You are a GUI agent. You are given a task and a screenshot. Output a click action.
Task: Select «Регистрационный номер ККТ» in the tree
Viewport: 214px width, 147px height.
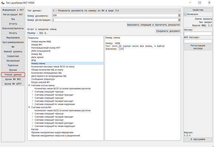tap(46, 48)
